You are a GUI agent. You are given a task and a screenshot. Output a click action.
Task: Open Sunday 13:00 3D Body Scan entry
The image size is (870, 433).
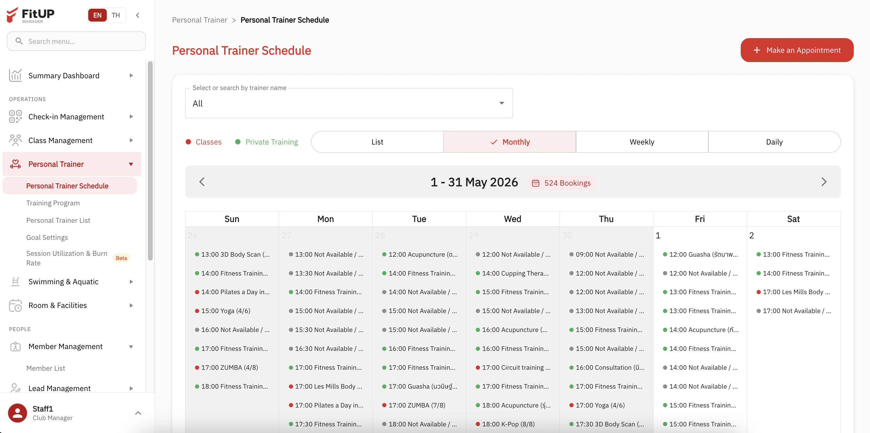coord(232,254)
